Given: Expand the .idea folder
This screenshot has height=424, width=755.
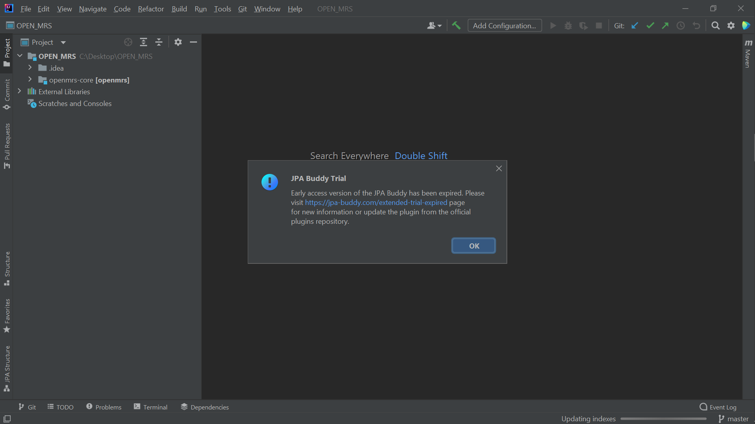Looking at the screenshot, I should click(x=30, y=68).
